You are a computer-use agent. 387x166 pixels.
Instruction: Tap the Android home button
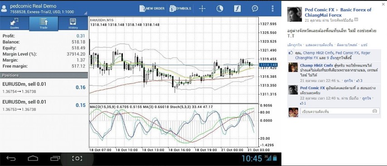pos(33,158)
